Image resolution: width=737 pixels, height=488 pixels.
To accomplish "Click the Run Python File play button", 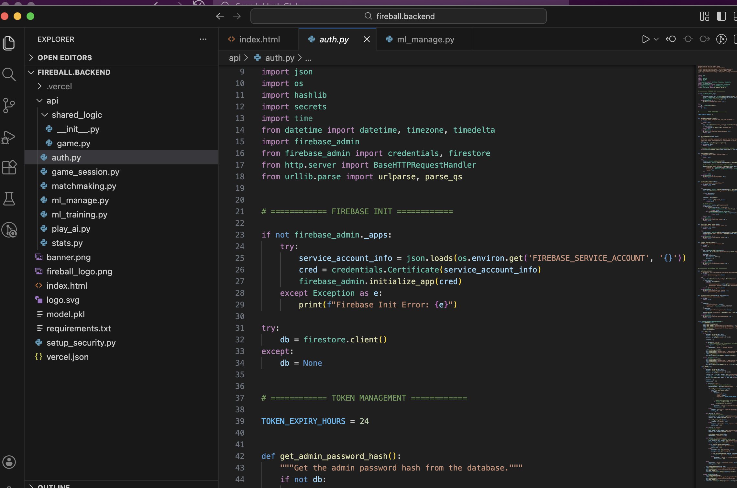I will click(x=645, y=39).
